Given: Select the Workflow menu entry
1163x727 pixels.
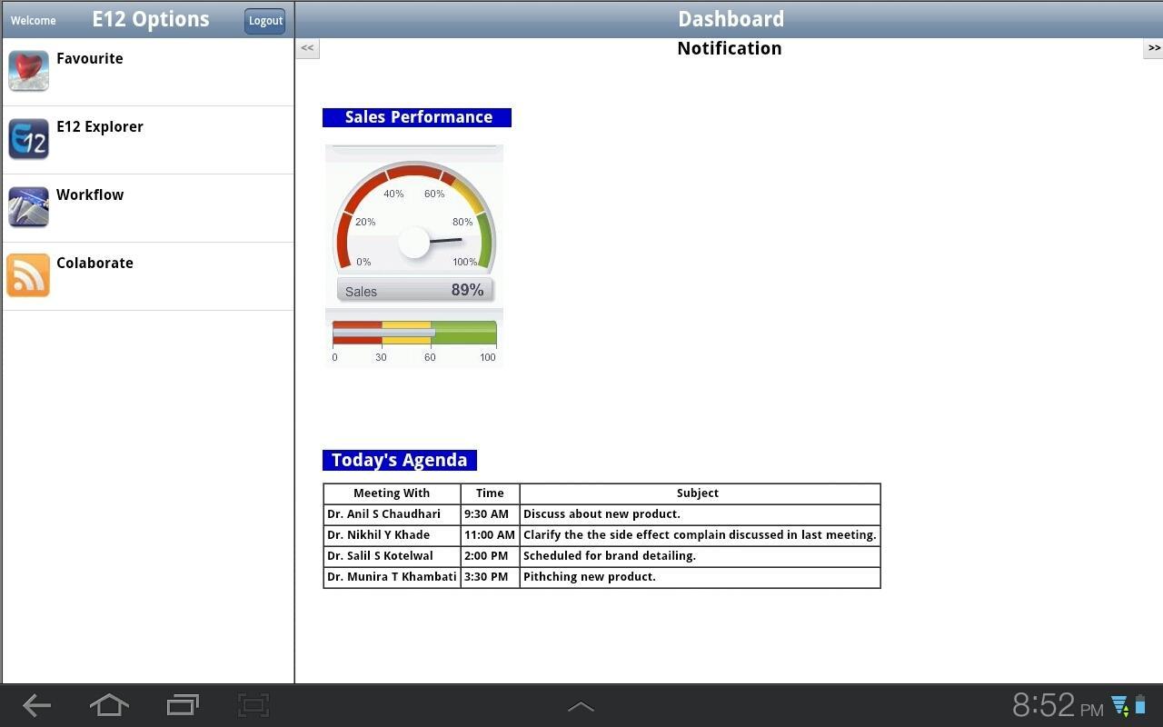Looking at the screenshot, I should 148,208.
